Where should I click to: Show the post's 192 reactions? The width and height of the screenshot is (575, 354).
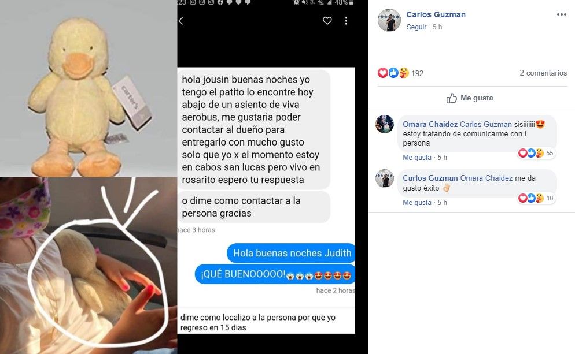click(400, 73)
